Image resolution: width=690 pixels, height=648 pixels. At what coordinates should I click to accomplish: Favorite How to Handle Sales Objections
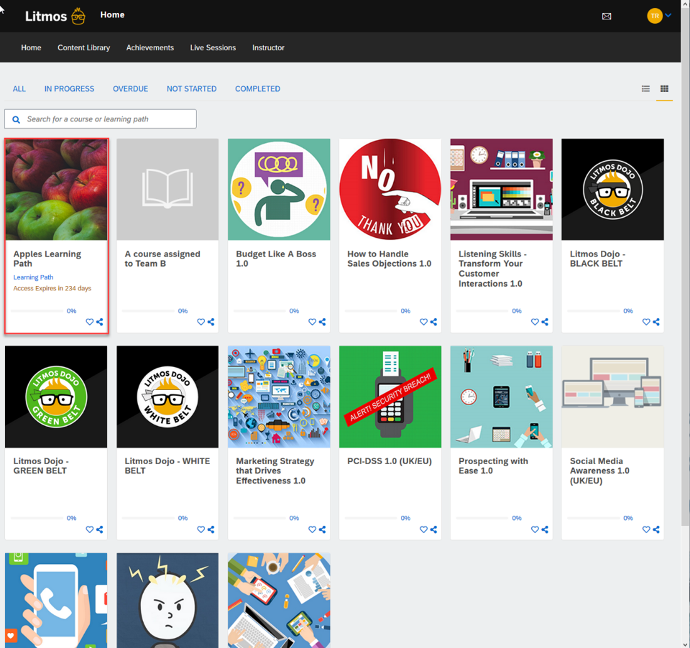point(423,322)
